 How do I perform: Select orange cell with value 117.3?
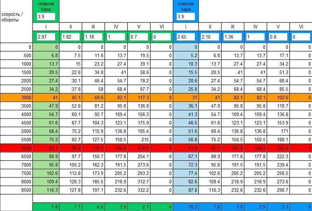point(139,98)
